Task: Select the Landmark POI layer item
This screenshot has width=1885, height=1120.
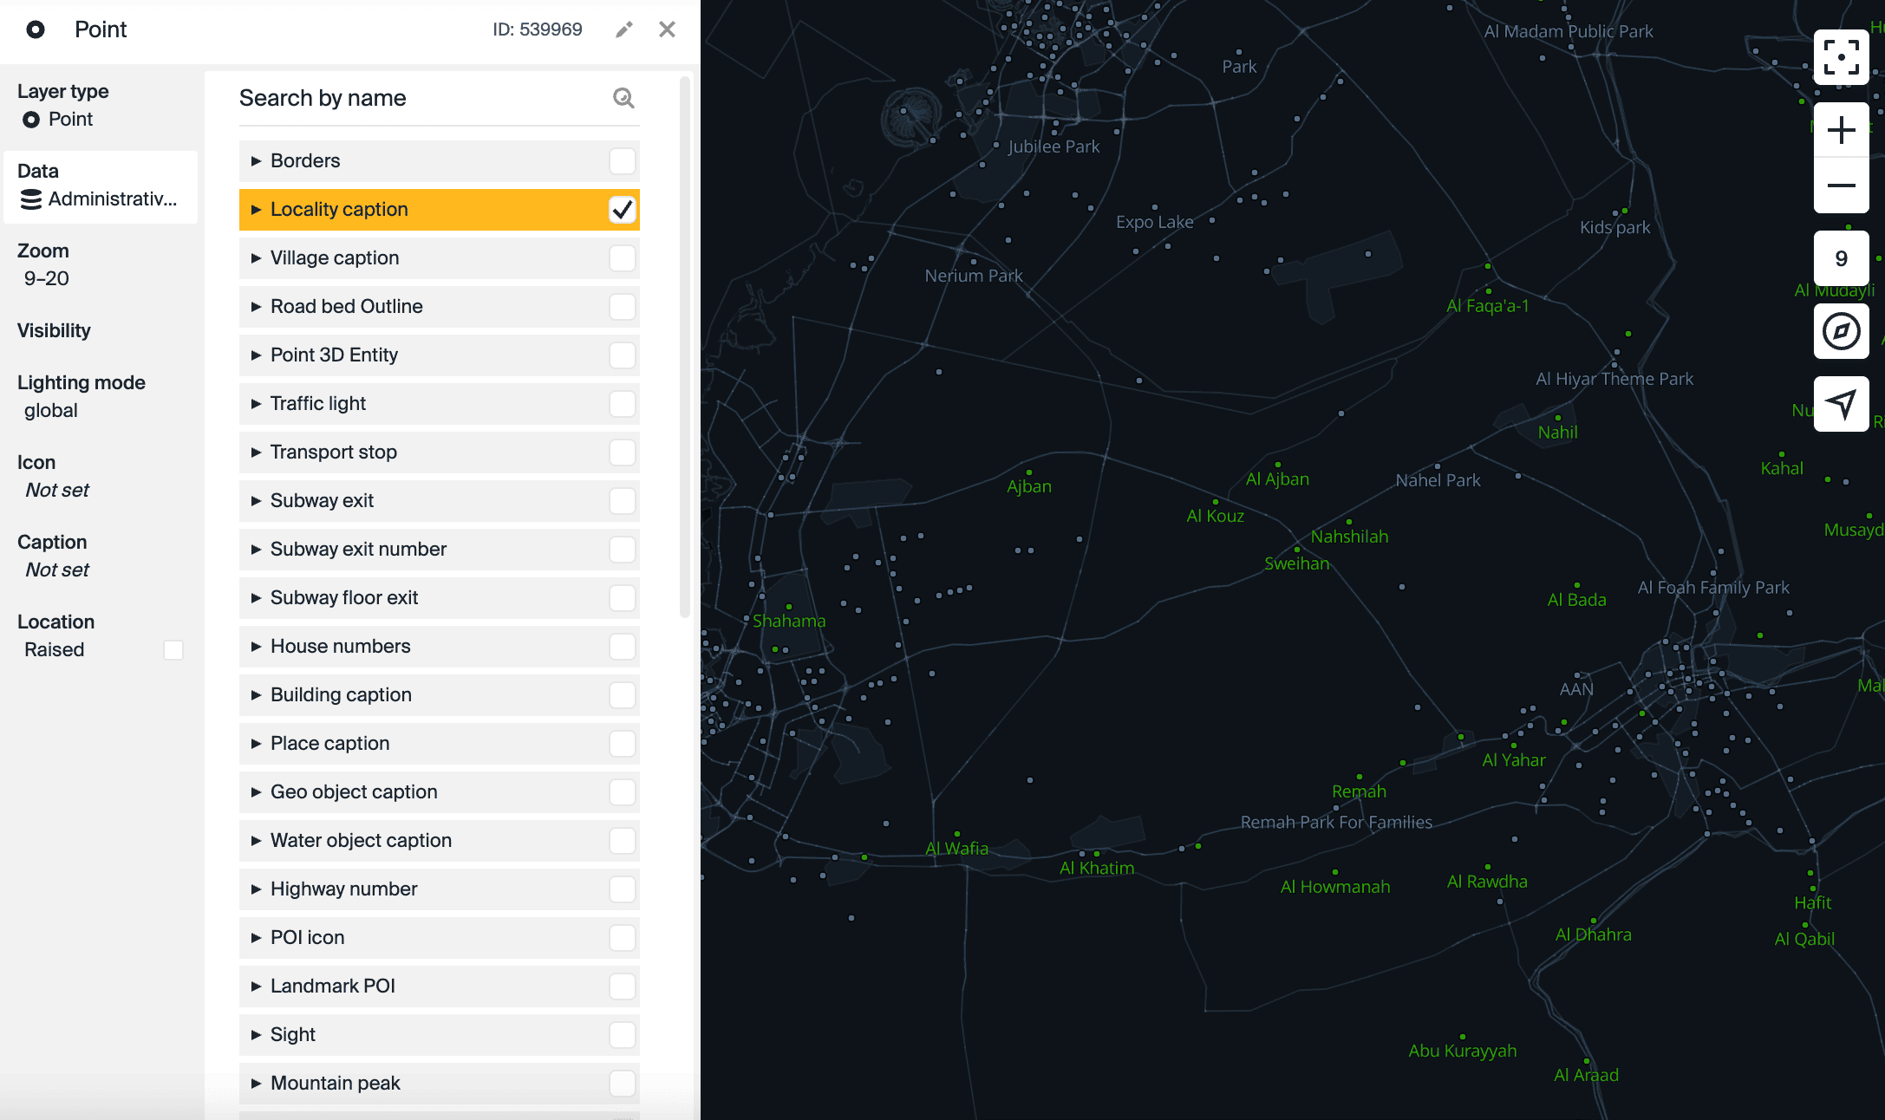Action: [333, 987]
